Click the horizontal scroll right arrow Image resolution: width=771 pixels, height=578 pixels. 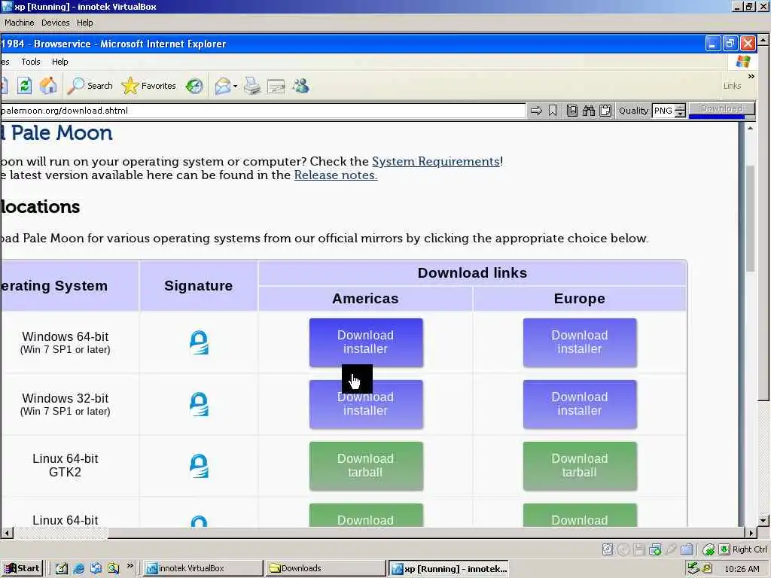751,533
